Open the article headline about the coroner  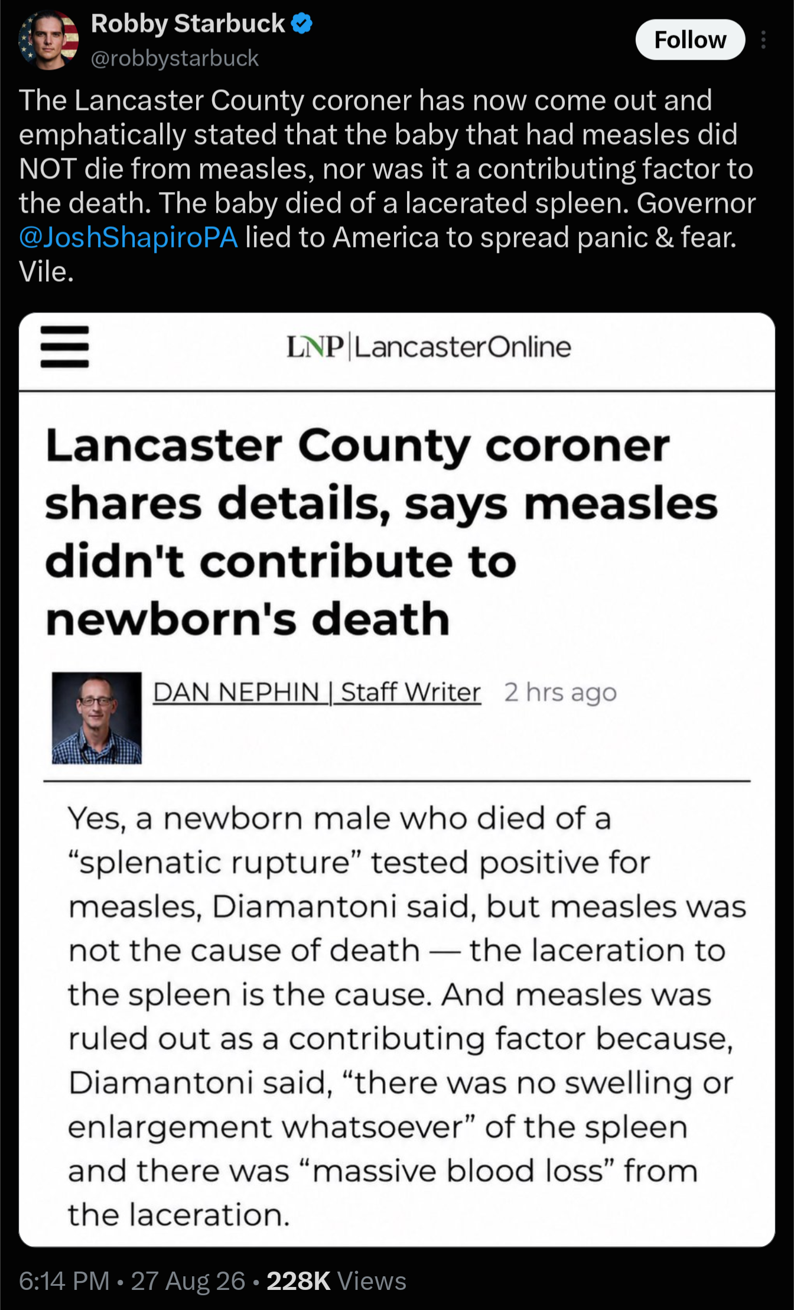pos(382,532)
